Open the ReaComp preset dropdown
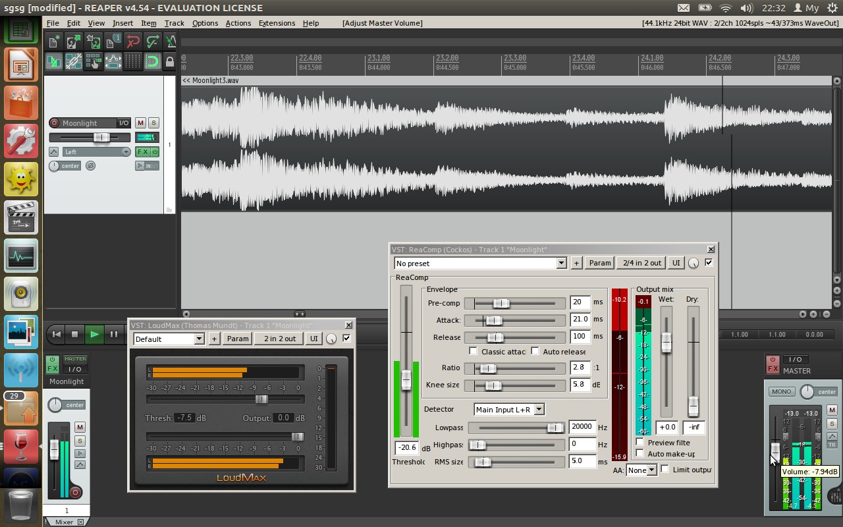 coord(561,263)
